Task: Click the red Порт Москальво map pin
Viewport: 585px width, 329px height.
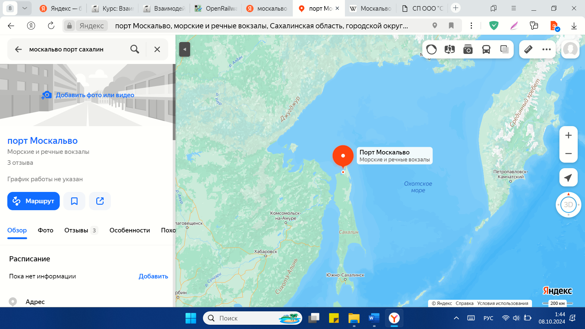Action: [x=343, y=156]
